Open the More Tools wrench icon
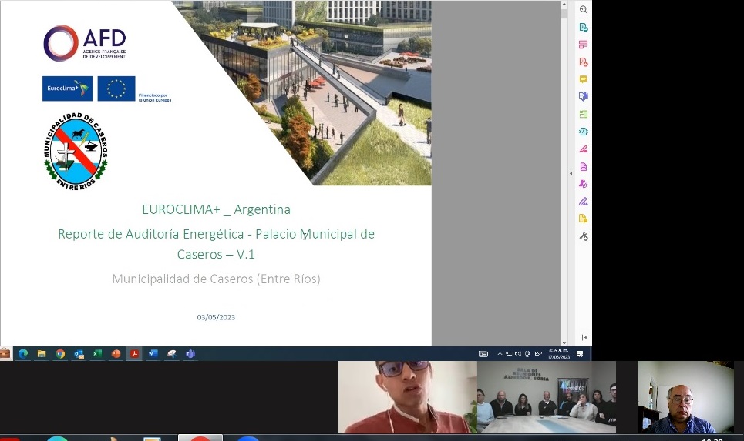The width and height of the screenshot is (744, 441). tap(584, 236)
